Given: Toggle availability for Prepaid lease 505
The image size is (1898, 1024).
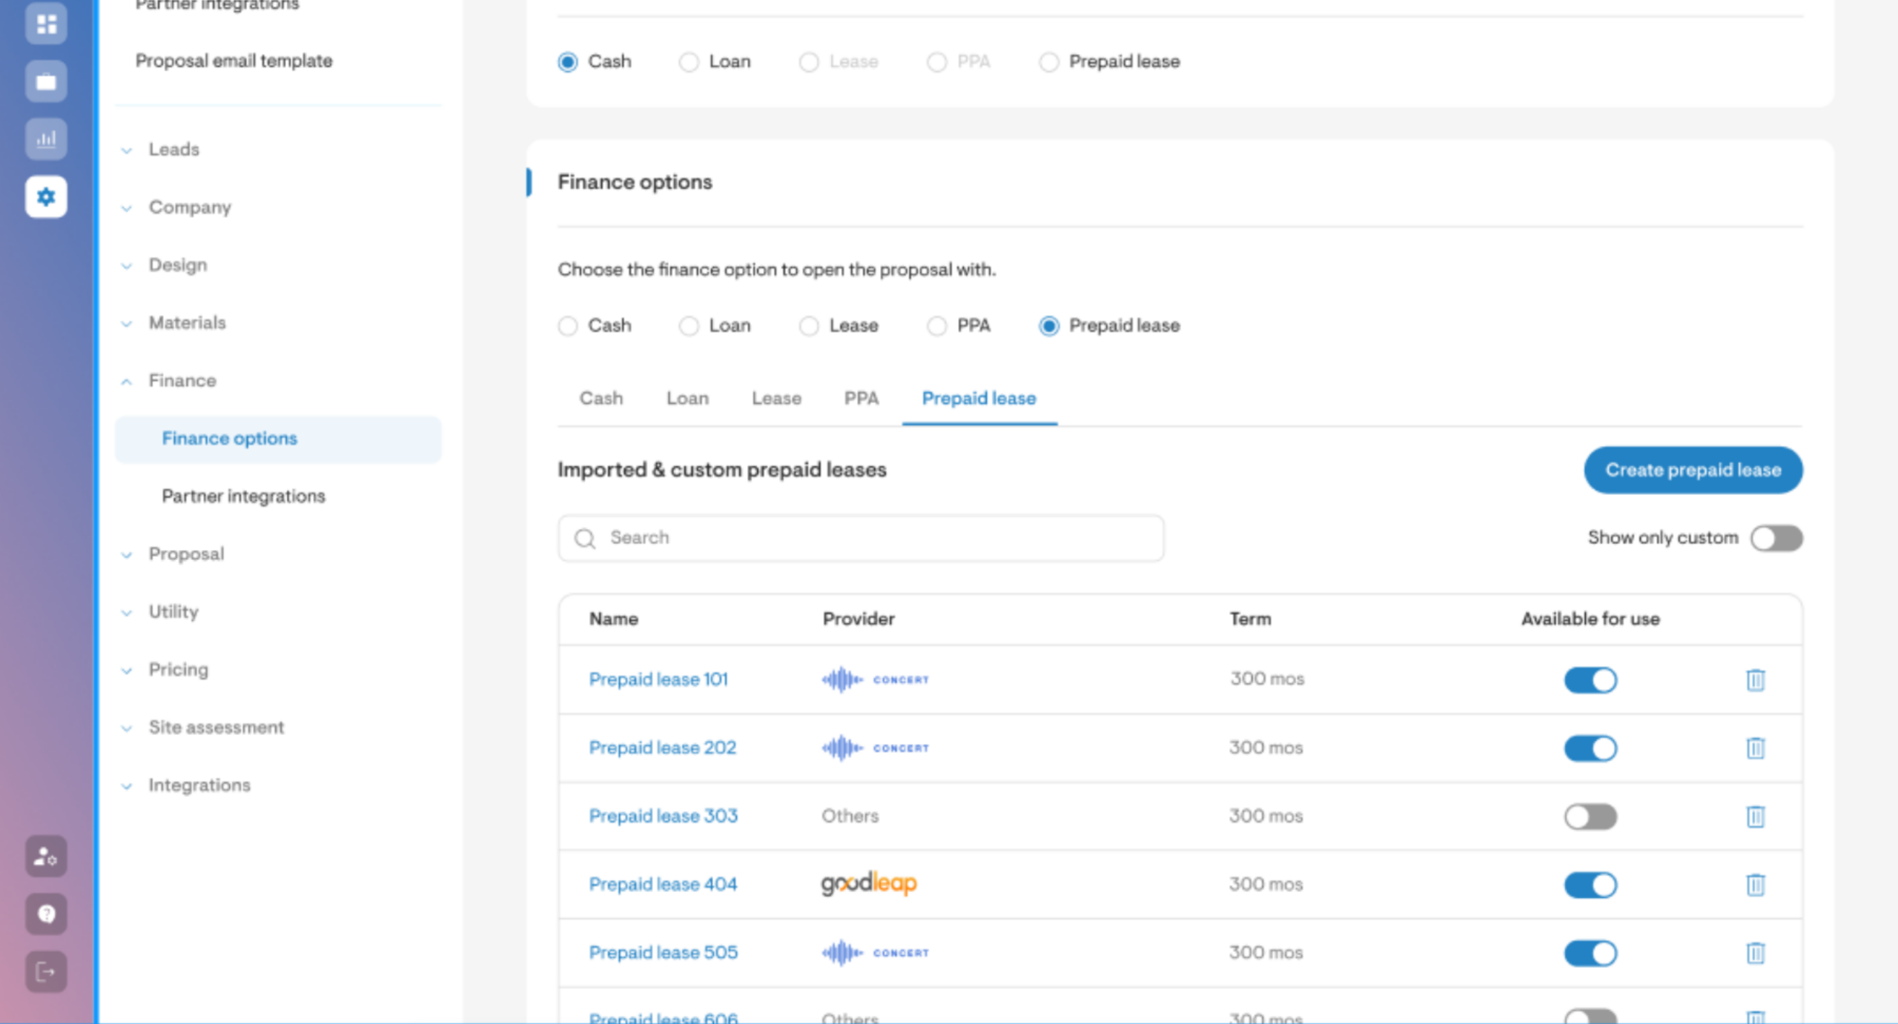Looking at the screenshot, I should tap(1590, 953).
